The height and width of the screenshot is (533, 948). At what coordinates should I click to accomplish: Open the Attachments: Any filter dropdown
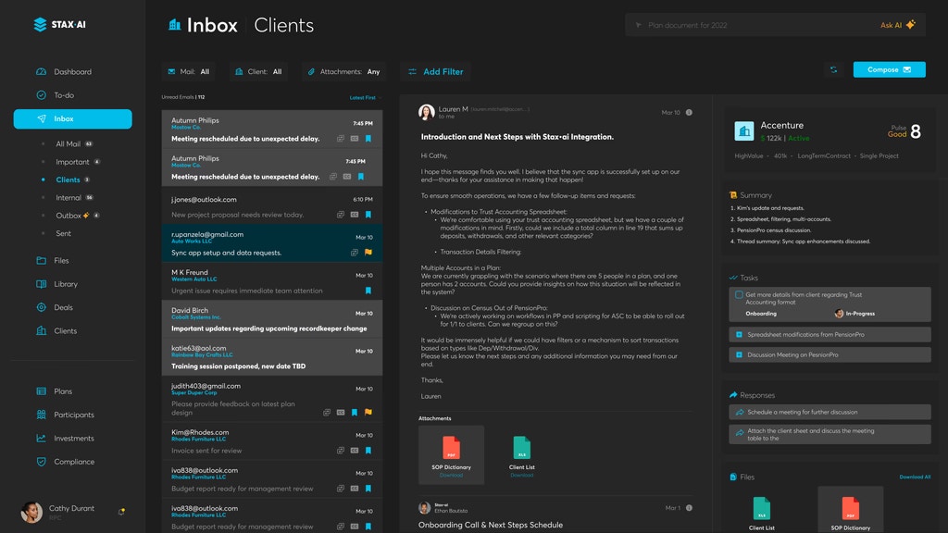coord(343,71)
